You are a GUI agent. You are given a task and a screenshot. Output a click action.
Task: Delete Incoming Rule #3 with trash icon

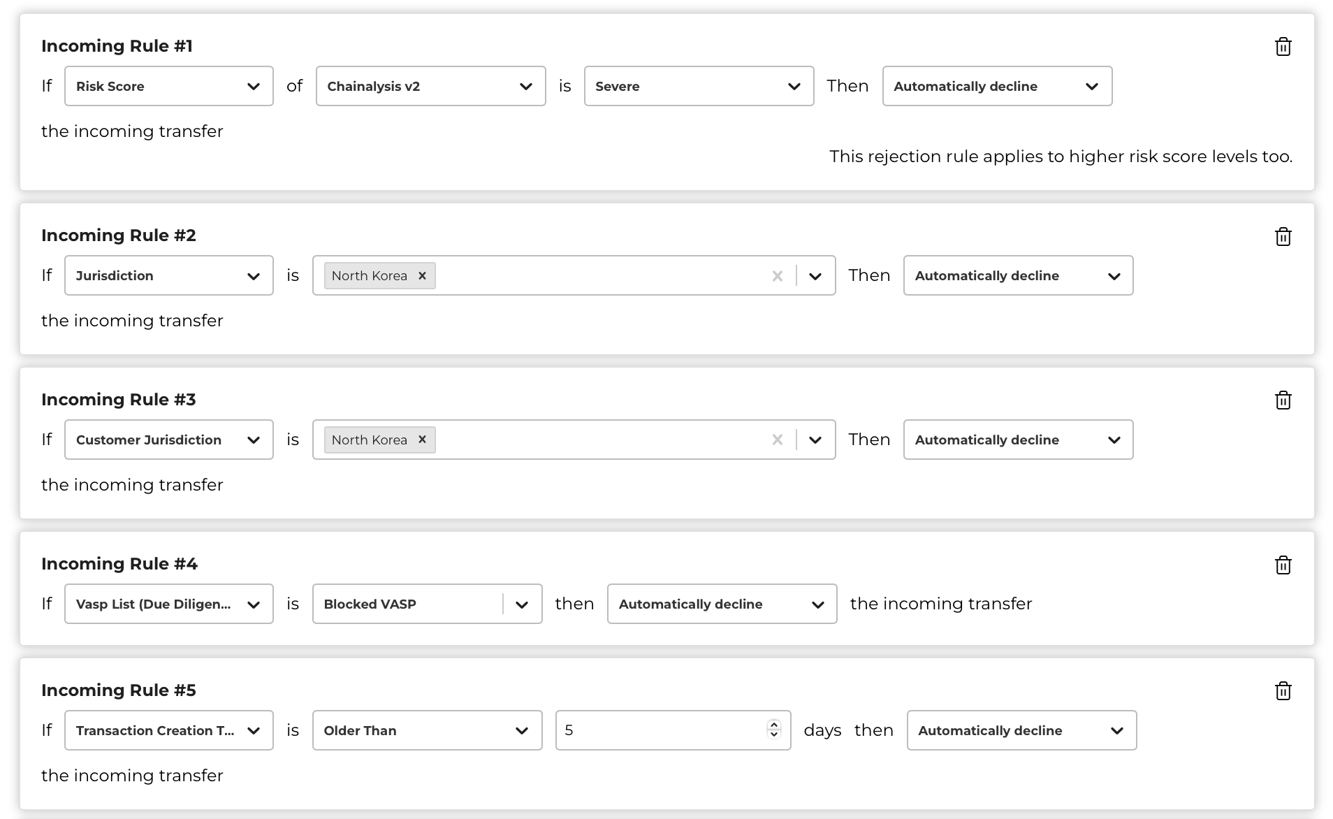(1283, 400)
